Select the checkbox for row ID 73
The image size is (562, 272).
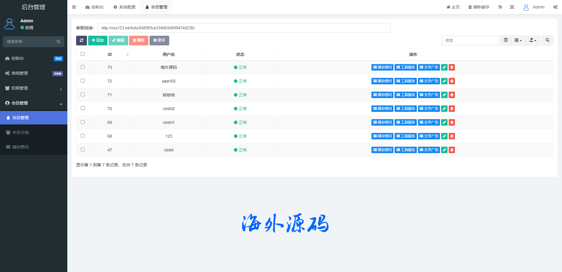[83, 67]
